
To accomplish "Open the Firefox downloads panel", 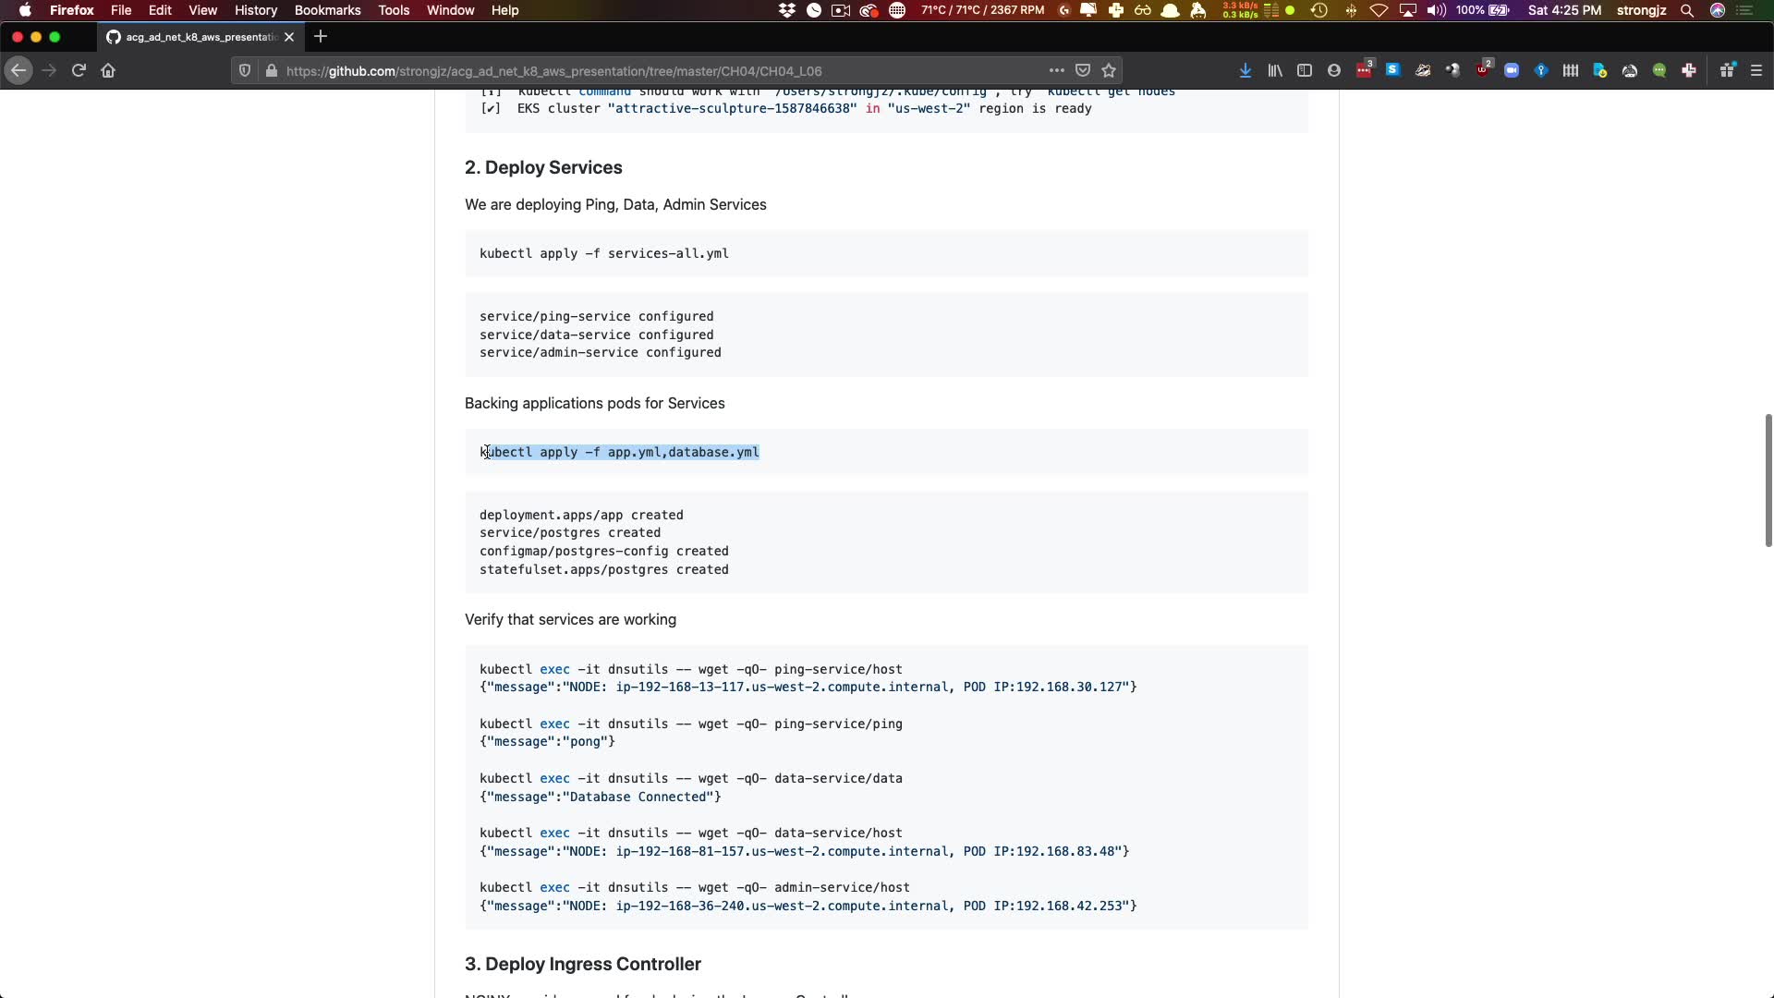I will tap(1245, 70).
